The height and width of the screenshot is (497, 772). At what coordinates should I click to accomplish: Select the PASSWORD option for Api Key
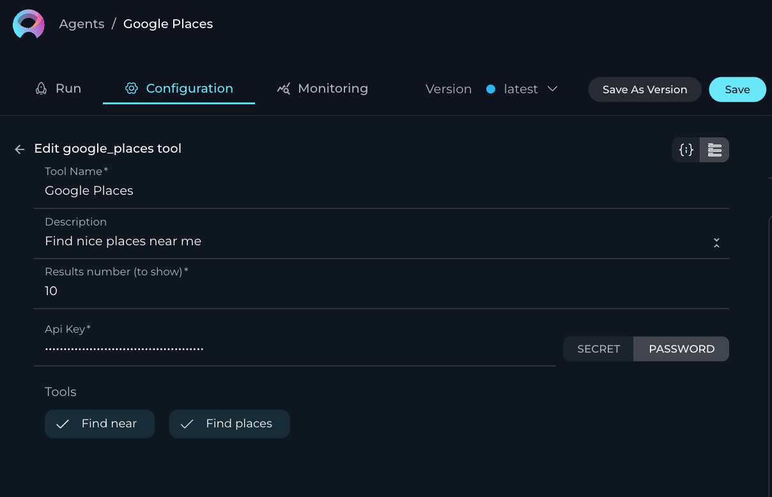681,349
